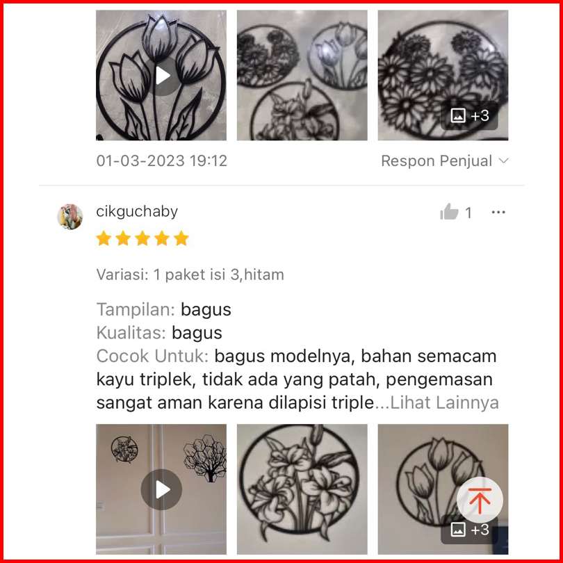Tap the orange back-to-top arrow button
Screen dimensions: 563x563
coord(480,500)
